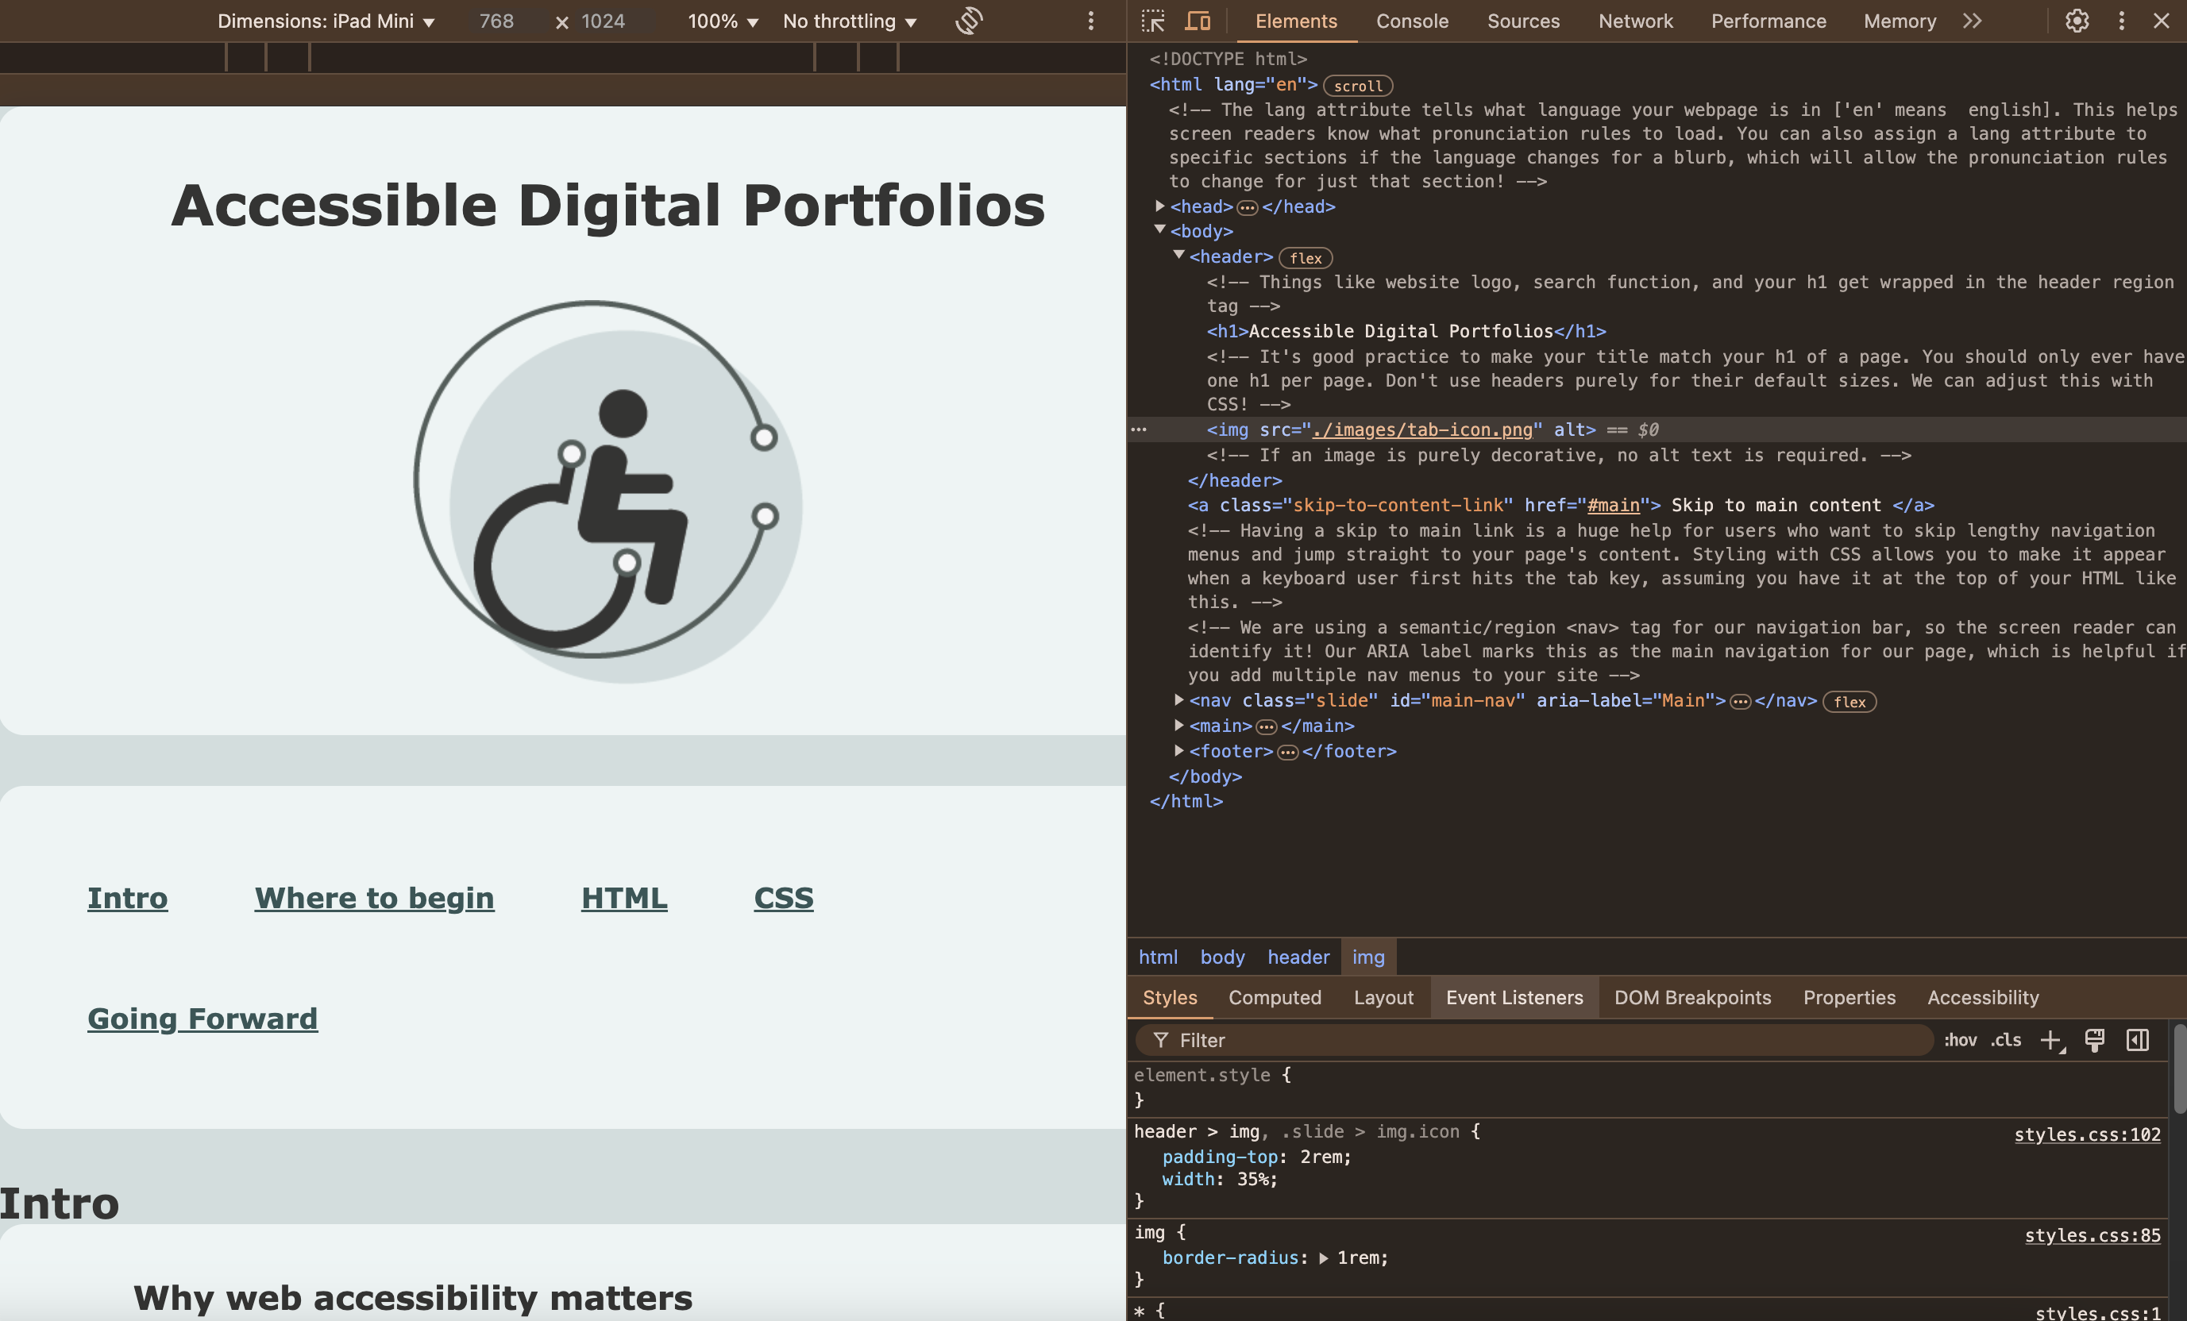Follow the ./images/tab-icon.png source link
Viewport: 2187px width, 1321px height.
(1423, 429)
